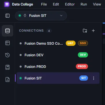The image size is (105, 105).
Task: Select the Fusion PROD connection
Action: point(58,66)
